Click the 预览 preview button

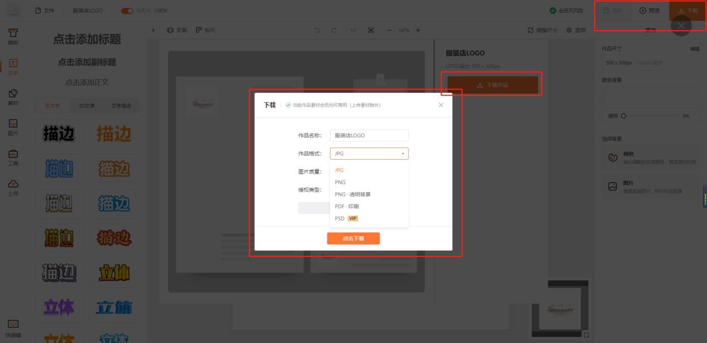click(650, 11)
